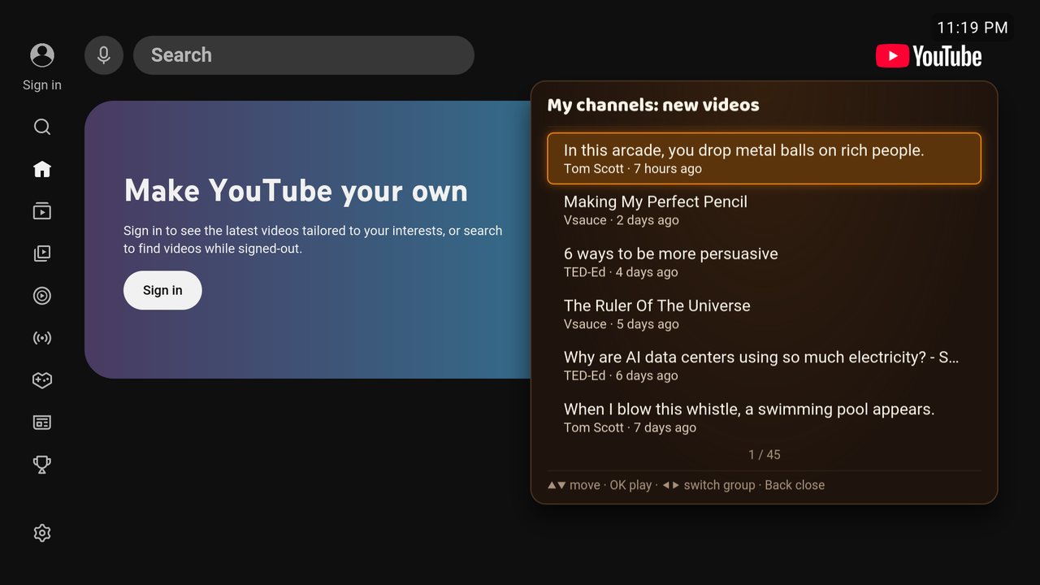Open Library icon in the sidebar
Image resolution: width=1040 pixels, height=585 pixels.
[42, 253]
